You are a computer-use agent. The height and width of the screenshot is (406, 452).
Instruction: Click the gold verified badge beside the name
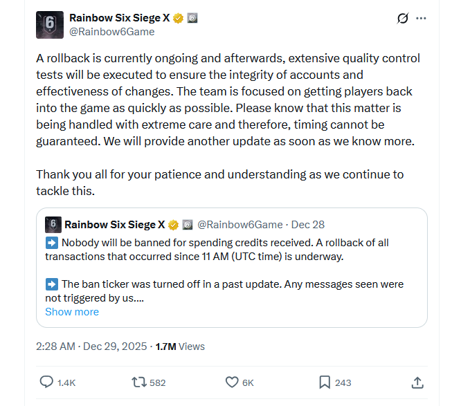178,17
